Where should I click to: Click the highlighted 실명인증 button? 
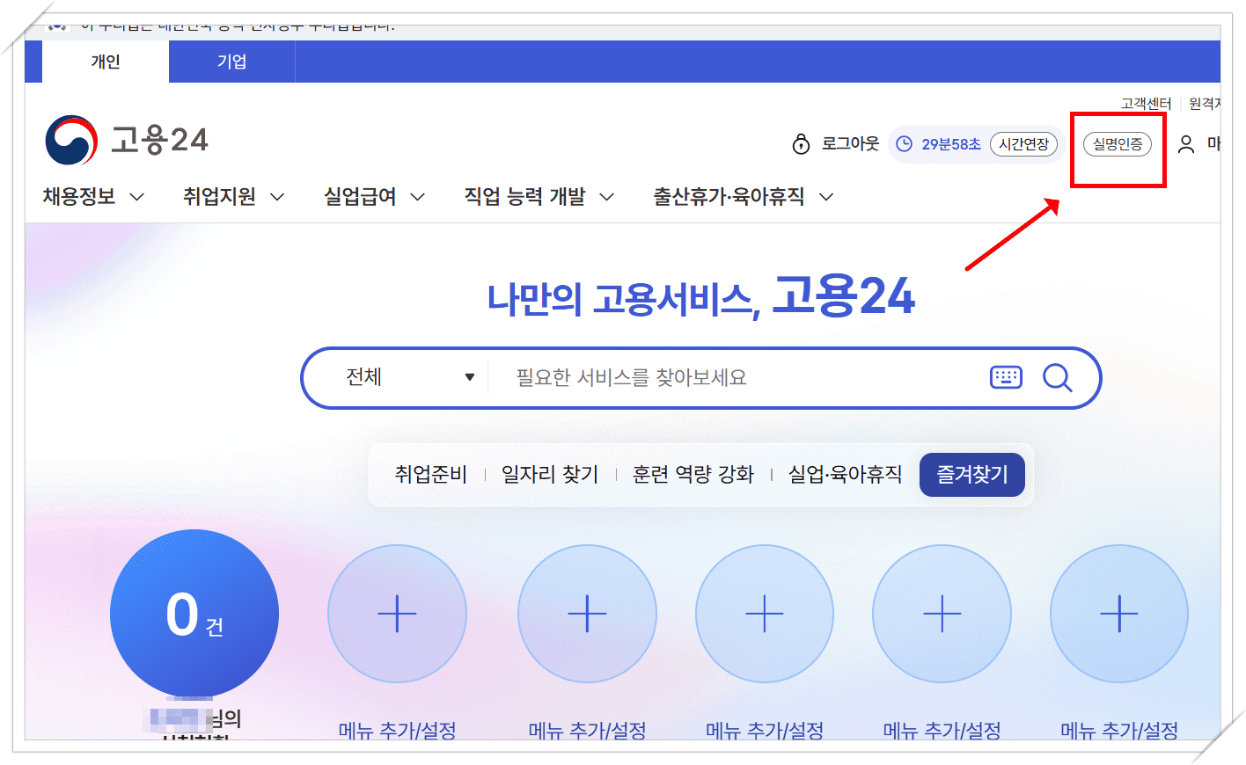(x=1118, y=144)
